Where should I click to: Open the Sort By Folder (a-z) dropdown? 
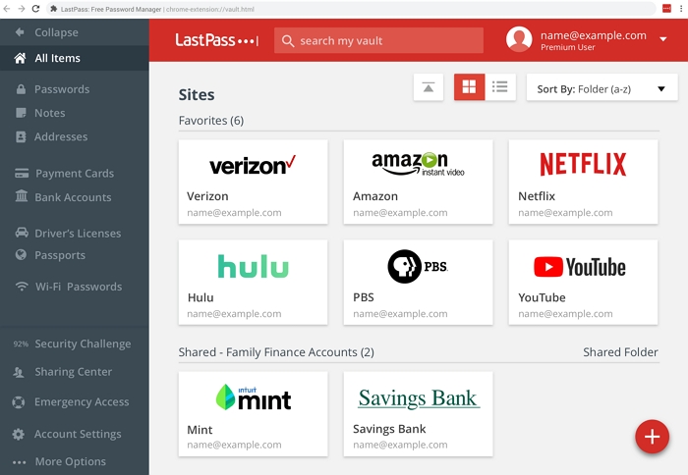click(x=602, y=87)
